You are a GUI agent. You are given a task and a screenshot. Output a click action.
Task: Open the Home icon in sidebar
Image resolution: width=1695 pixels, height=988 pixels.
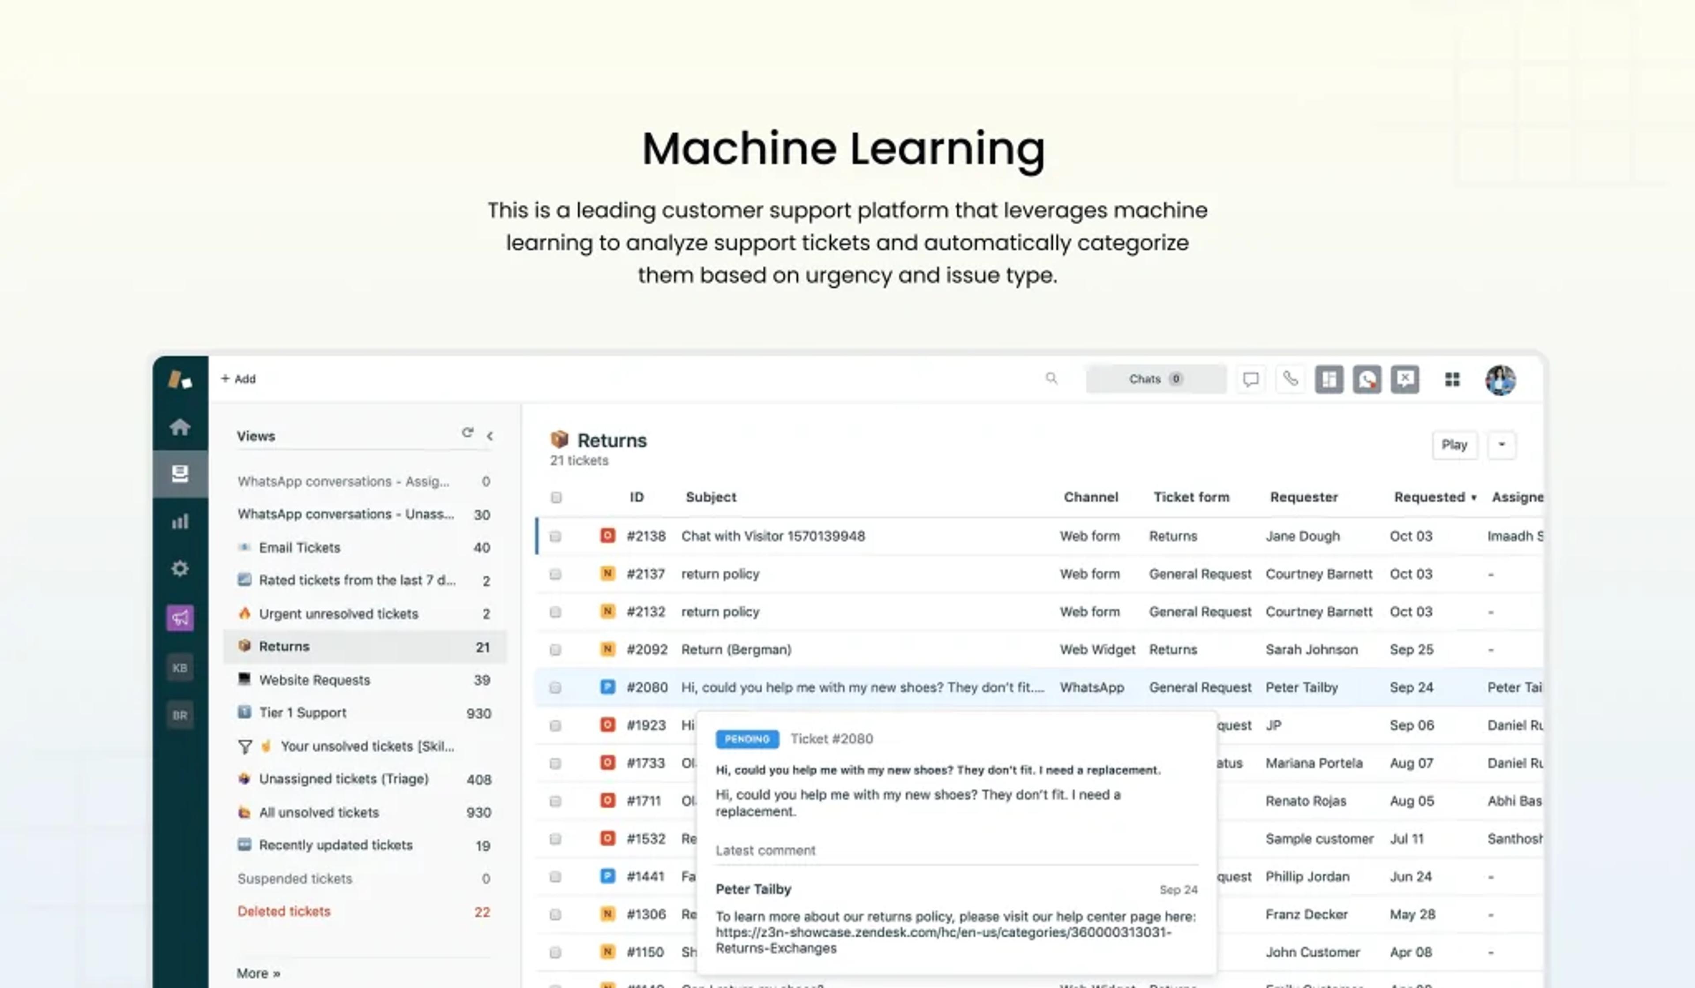[180, 426]
